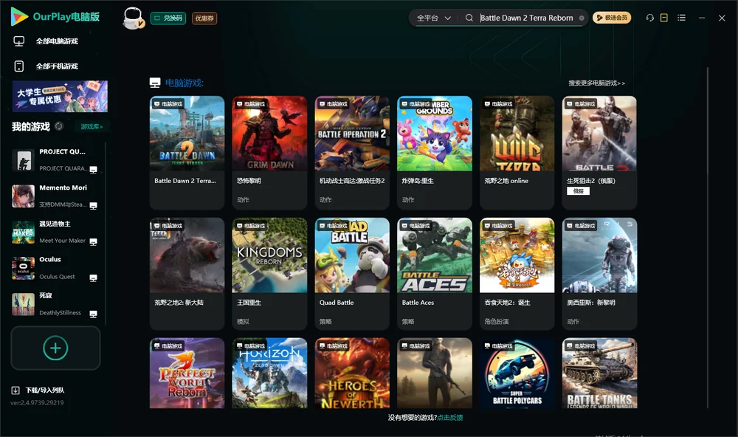Open the 大学生专属优惠 banner

tap(60, 97)
